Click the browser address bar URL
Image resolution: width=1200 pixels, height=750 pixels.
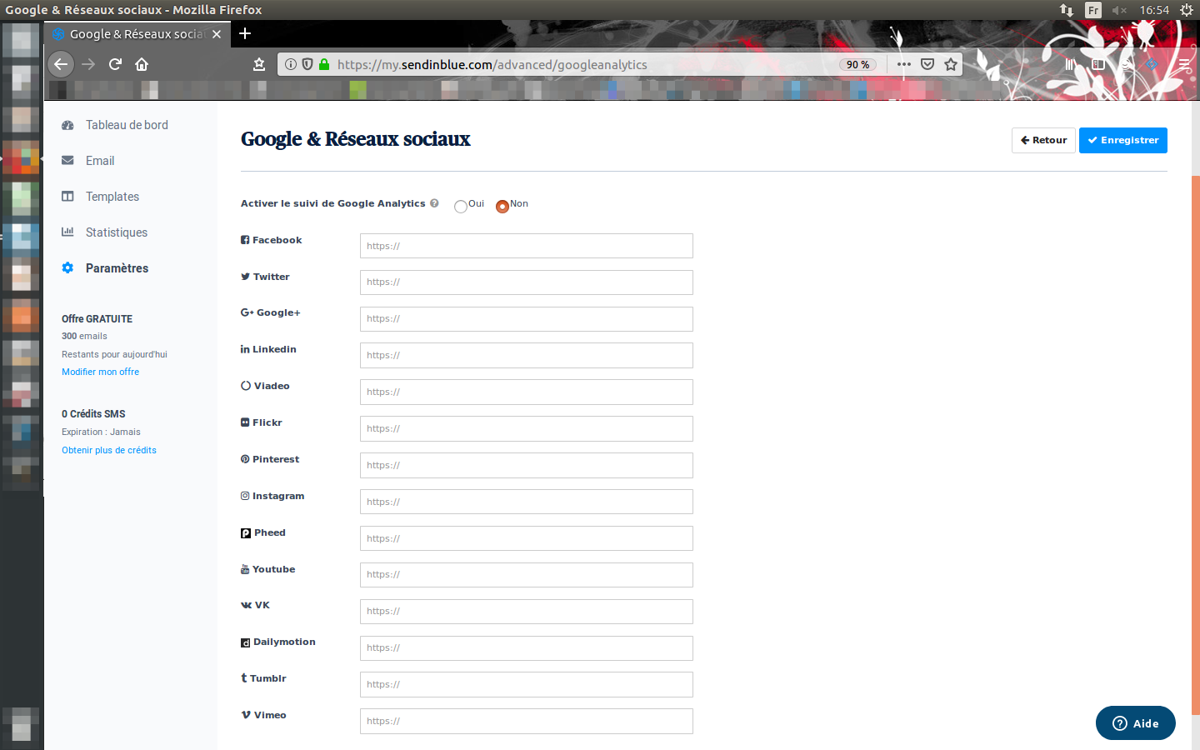point(492,64)
